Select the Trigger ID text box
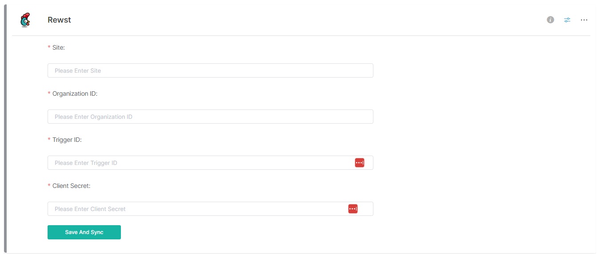 point(200,163)
